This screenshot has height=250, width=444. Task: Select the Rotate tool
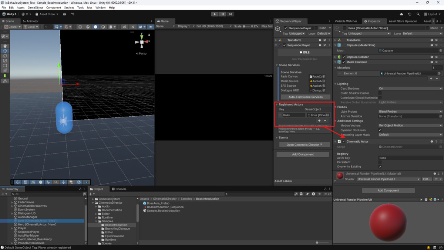[5, 56]
